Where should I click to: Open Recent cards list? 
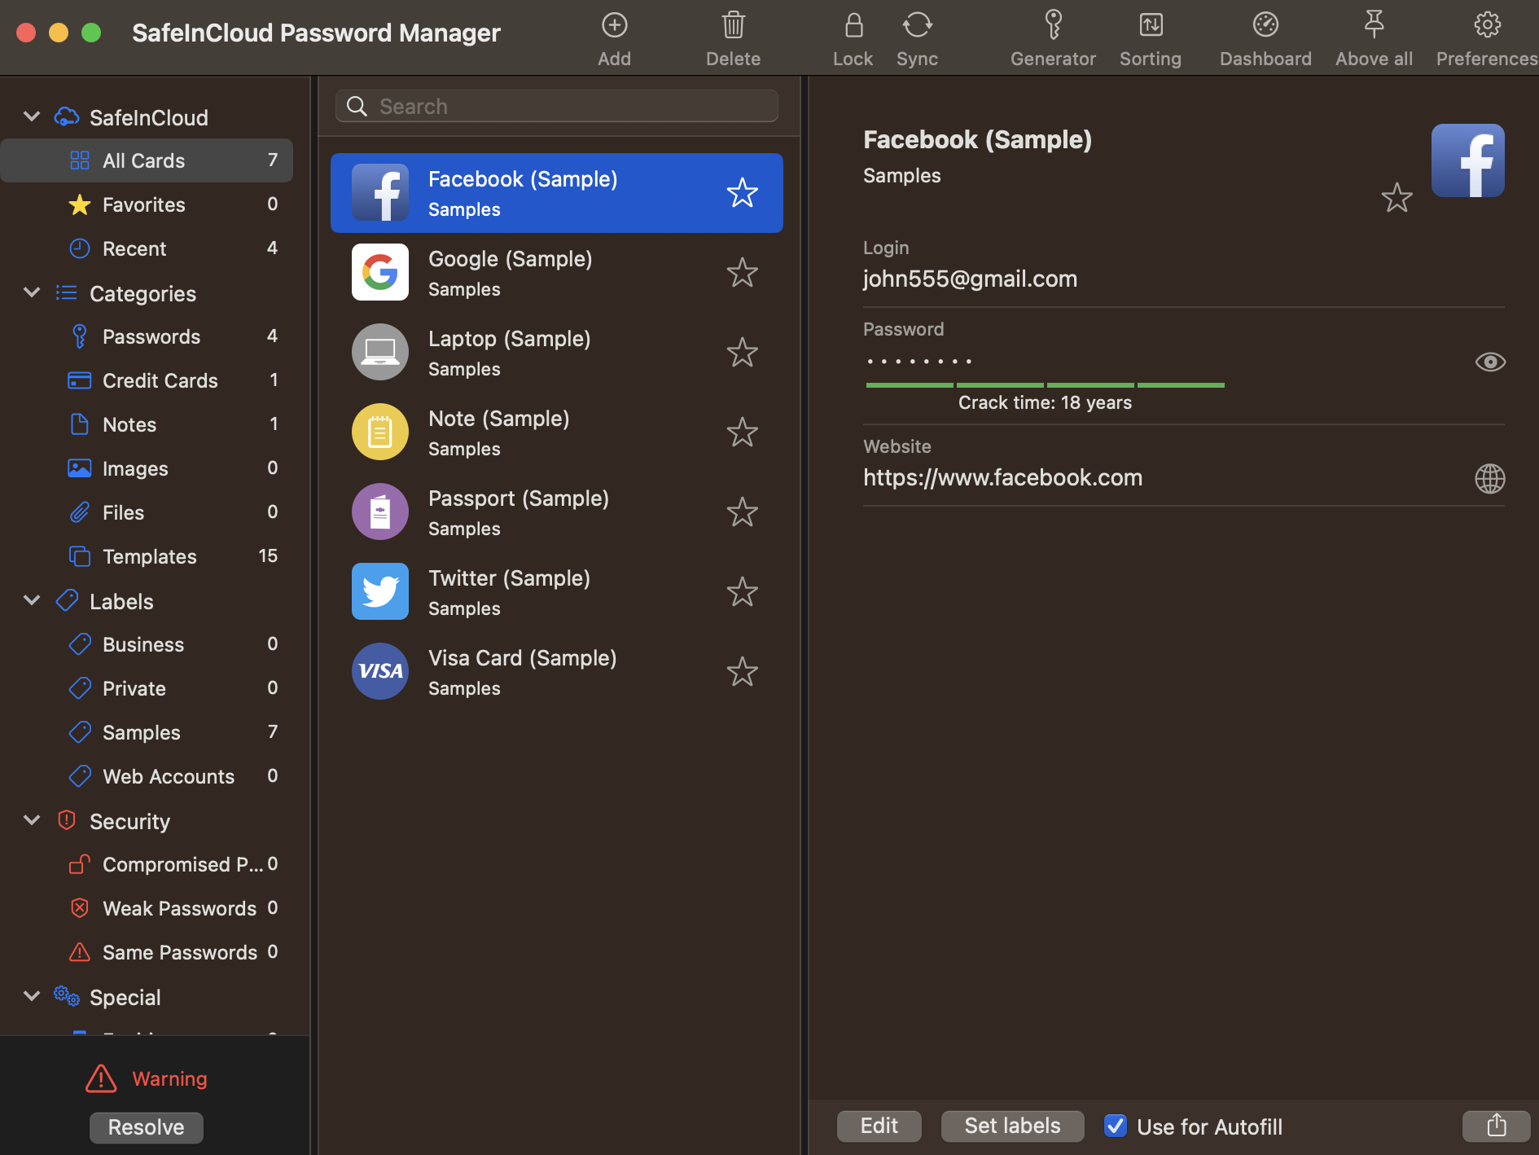click(x=147, y=248)
